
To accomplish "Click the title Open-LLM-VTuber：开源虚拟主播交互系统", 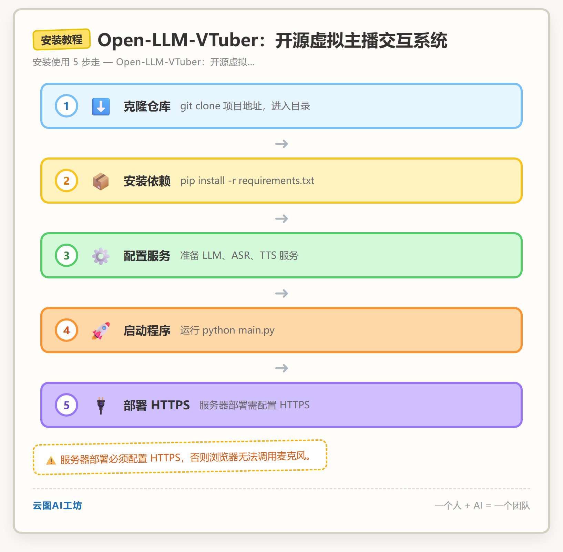I will point(273,40).
